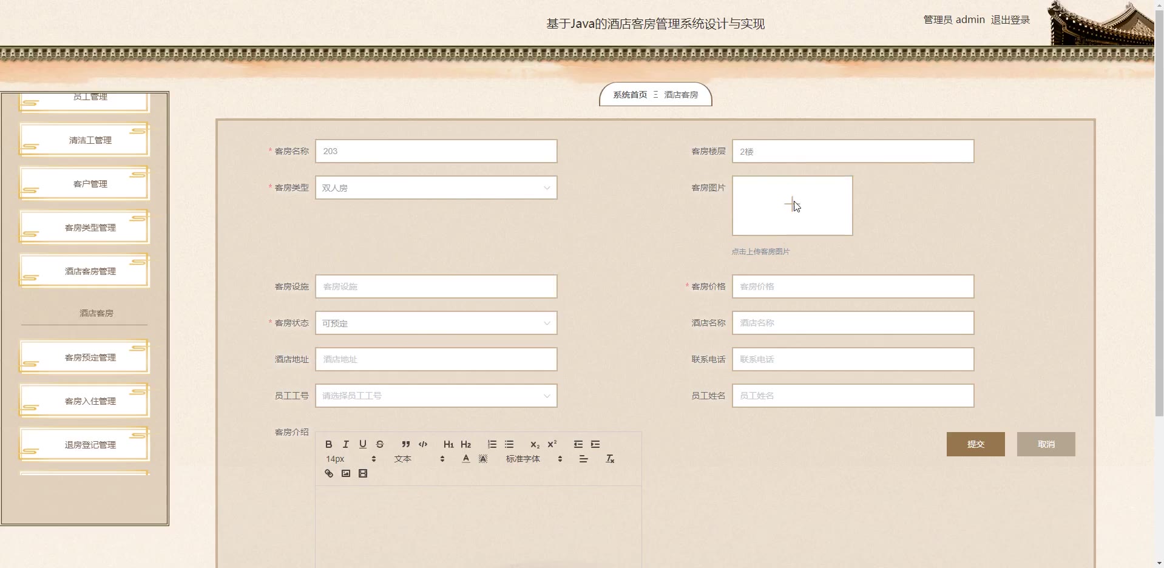The width and height of the screenshot is (1164, 568).
Task: Apply H1 heading style
Action: click(x=448, y=444)
